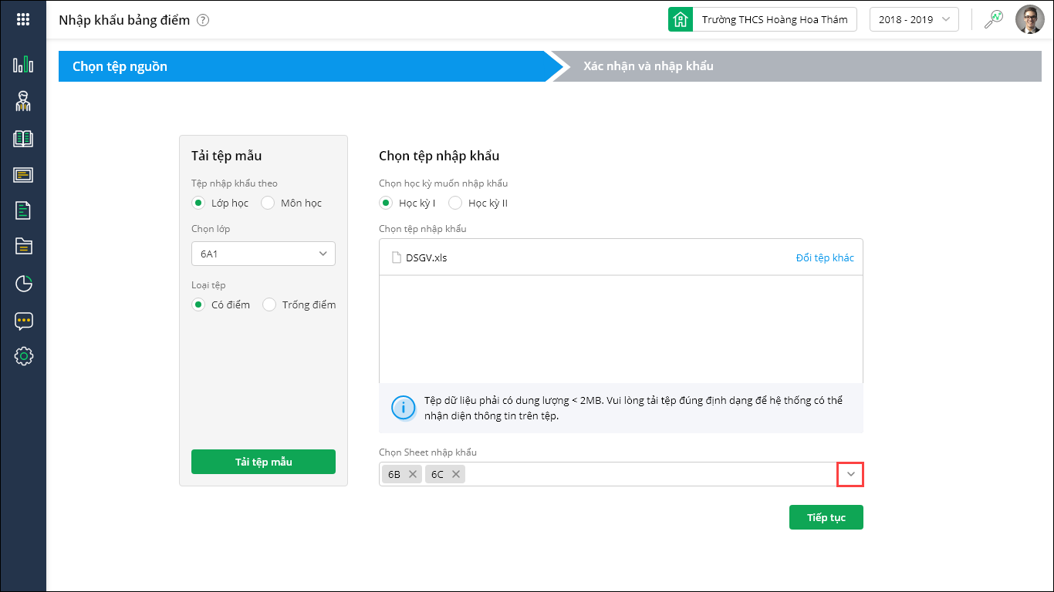The height and width of the screenshot is (592, 1054).
Task: Open the school year 2018 - 2019 dropdown
Action: click(914, 20)
